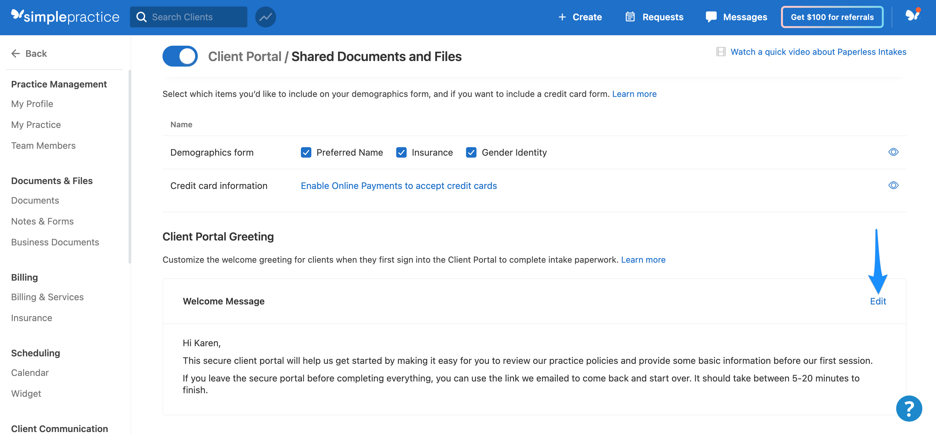Screen dimensions: 936x434
Task: Open Notes & Forms in the sidebar
Action: pyautogui.click(x=42, y=221)
